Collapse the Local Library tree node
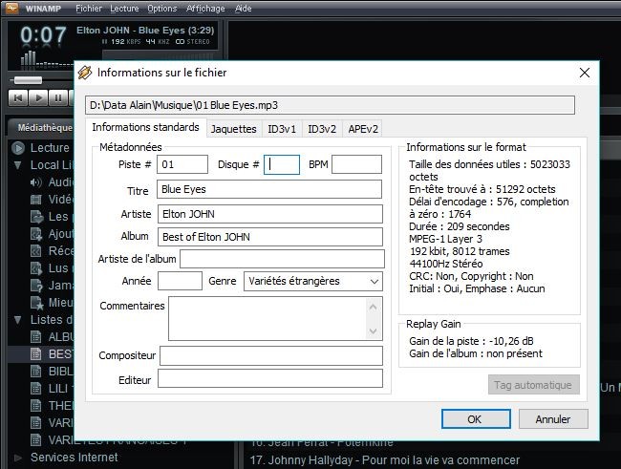Image resolution: width=621 pixels, height=469 pixels. 18,165
